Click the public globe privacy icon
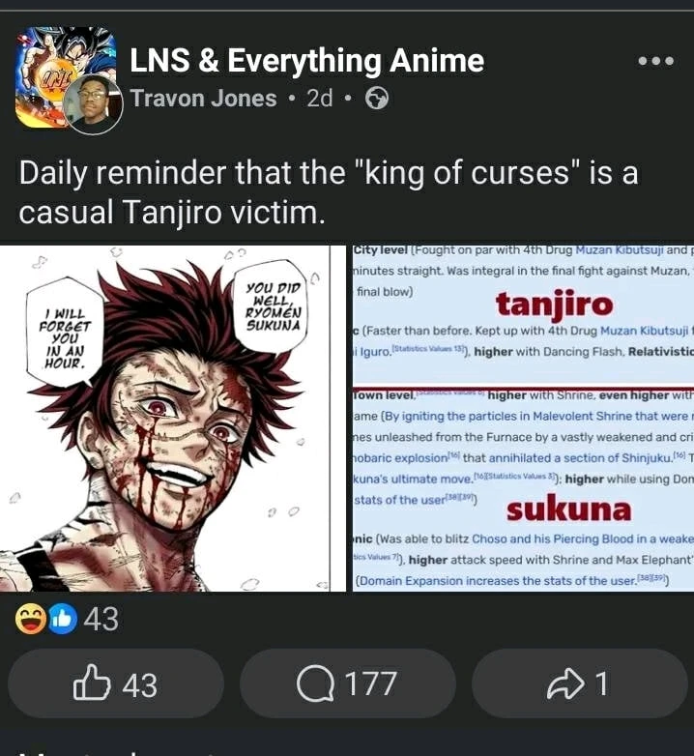 click(377, 99)
